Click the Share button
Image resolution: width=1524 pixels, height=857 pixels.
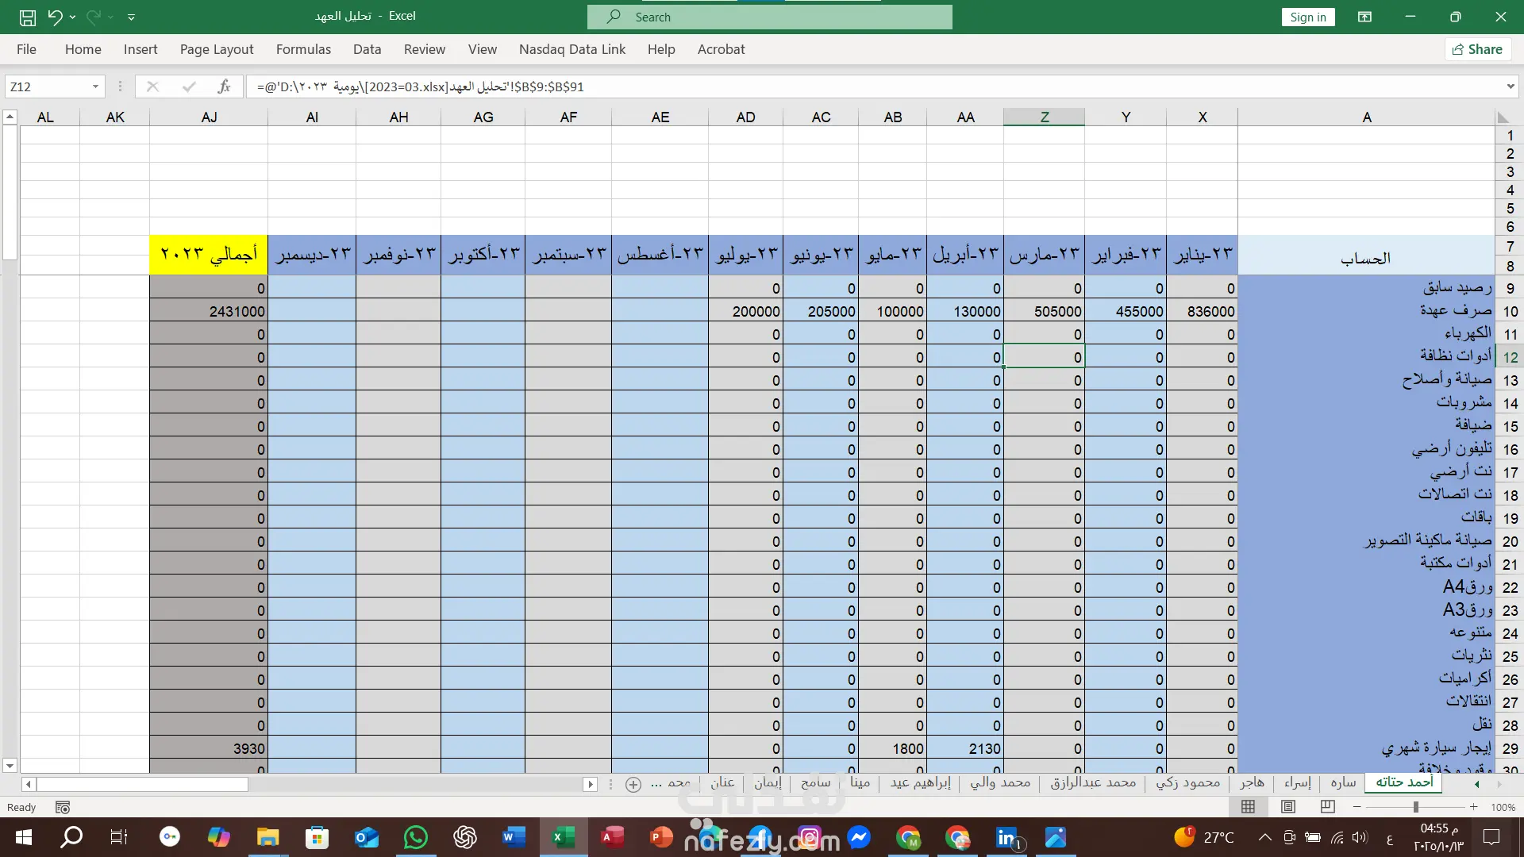pos(1477,49)
